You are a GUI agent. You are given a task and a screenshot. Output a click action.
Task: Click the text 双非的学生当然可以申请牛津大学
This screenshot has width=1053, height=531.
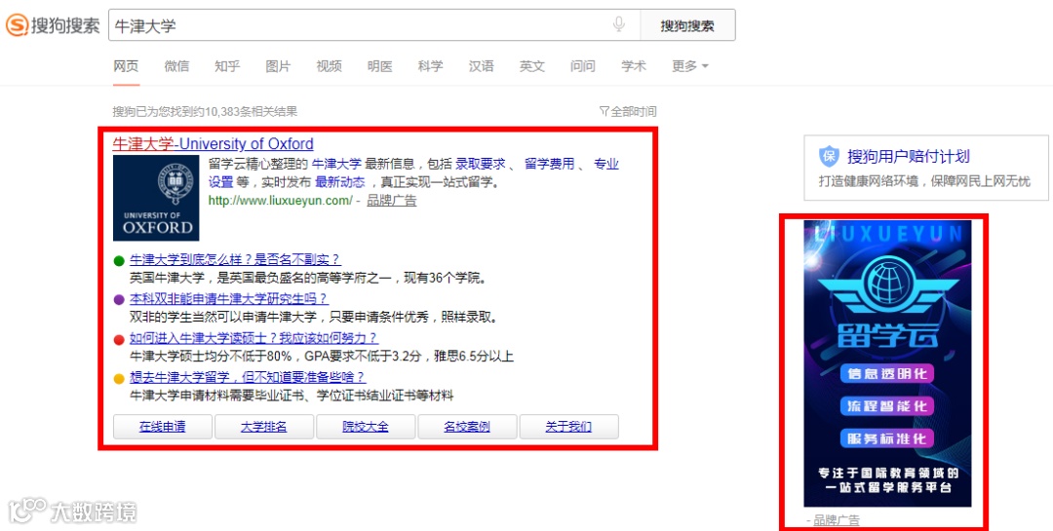(222, 317)
